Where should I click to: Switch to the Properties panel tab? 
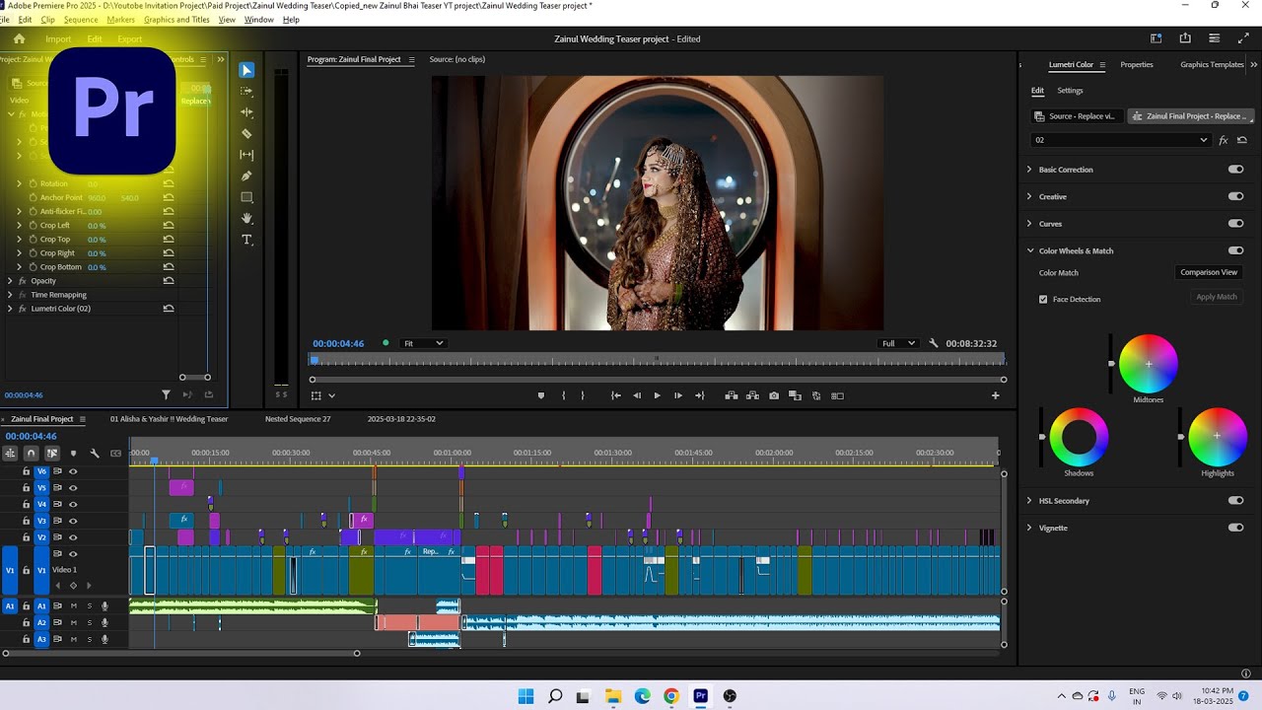1136,65
